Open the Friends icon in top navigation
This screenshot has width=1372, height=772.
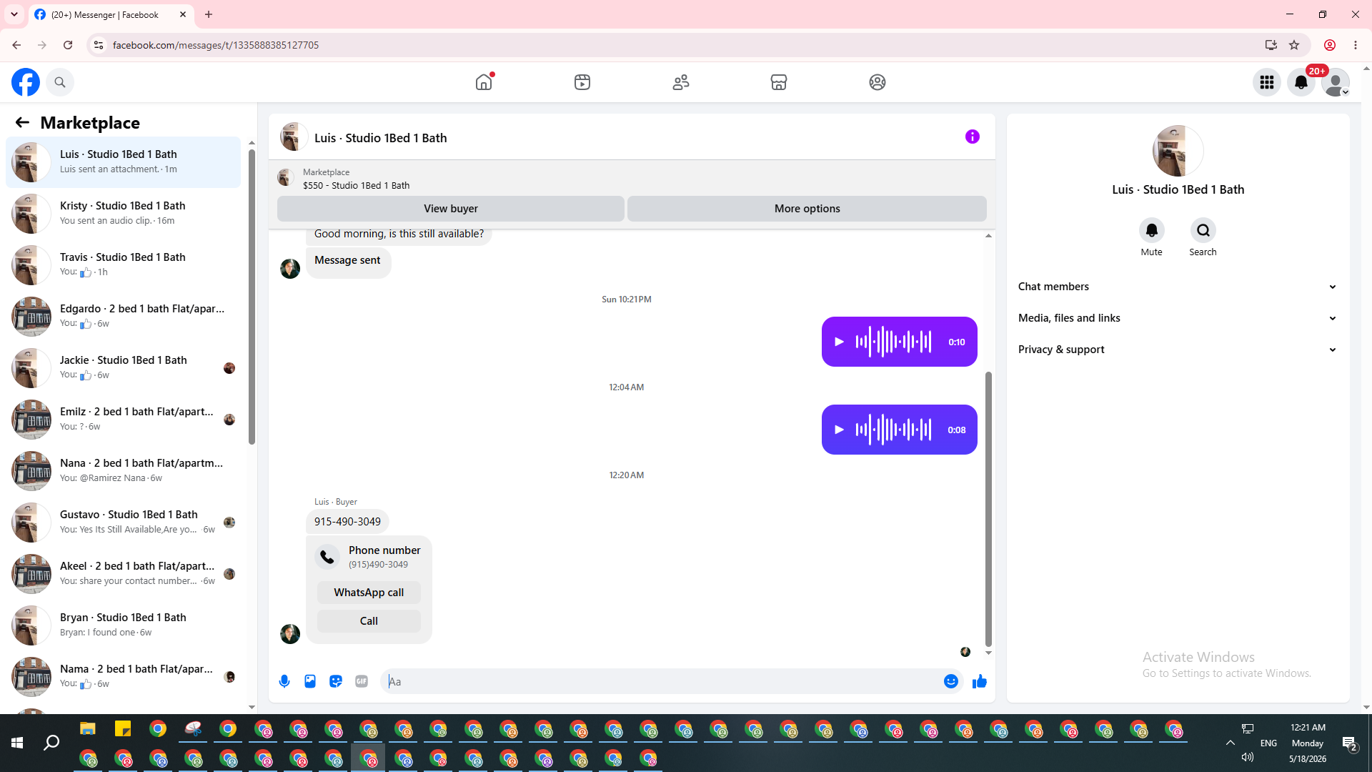coord(681,82)
